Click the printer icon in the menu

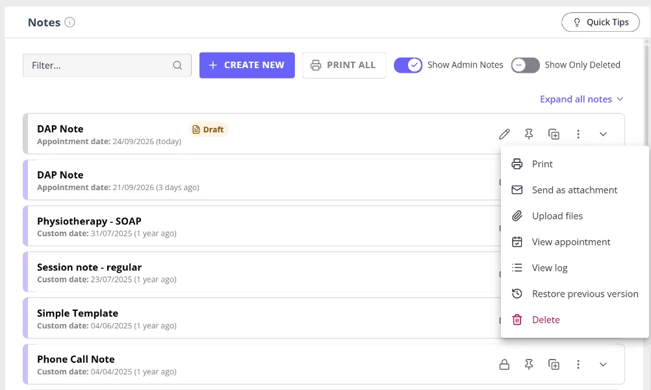click(517, 164)
